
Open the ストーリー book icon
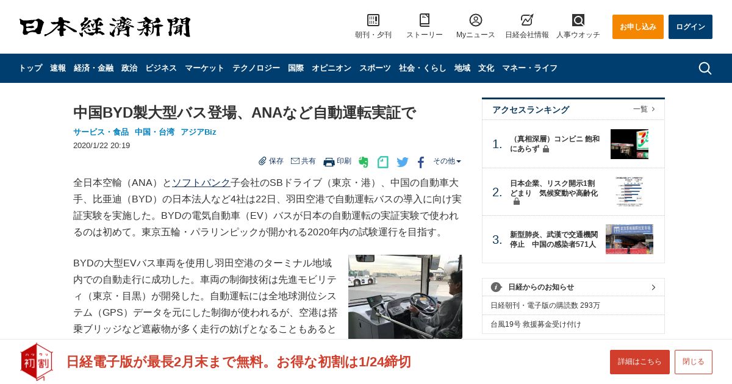point(425,20)
